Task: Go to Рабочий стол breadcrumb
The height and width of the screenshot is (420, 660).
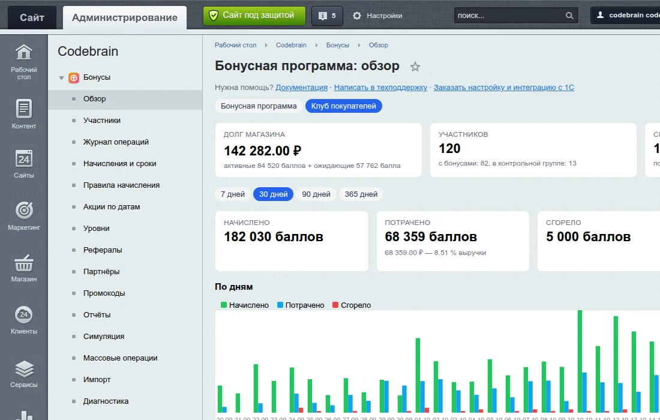Action: point(235,45)
